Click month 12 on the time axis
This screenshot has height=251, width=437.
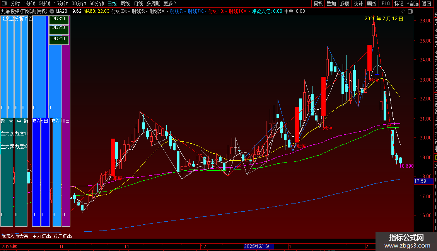click(203, 246)
